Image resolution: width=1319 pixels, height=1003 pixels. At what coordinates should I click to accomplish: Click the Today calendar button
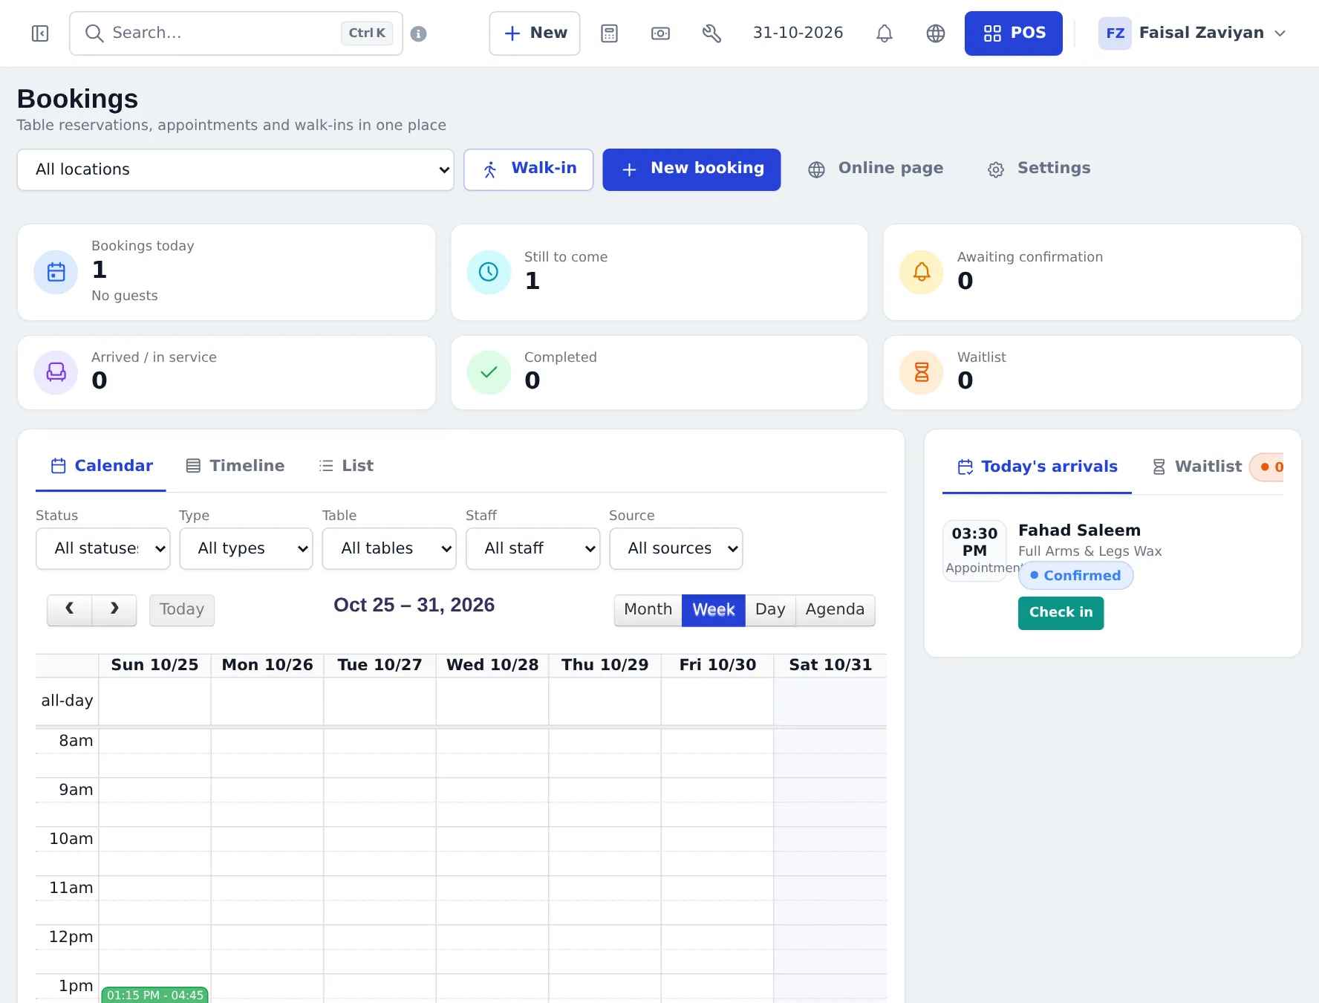[x=182, y=610]
